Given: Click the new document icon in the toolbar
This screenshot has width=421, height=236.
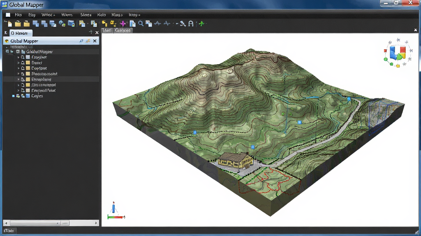Looking at the screenshot, I should click(x=9, y=23).
